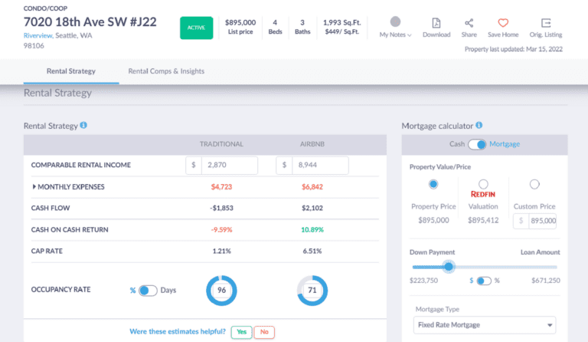This screenshot has height=342, width=588.
Task: Click the Download PDF icon
Action: point(436,23)
